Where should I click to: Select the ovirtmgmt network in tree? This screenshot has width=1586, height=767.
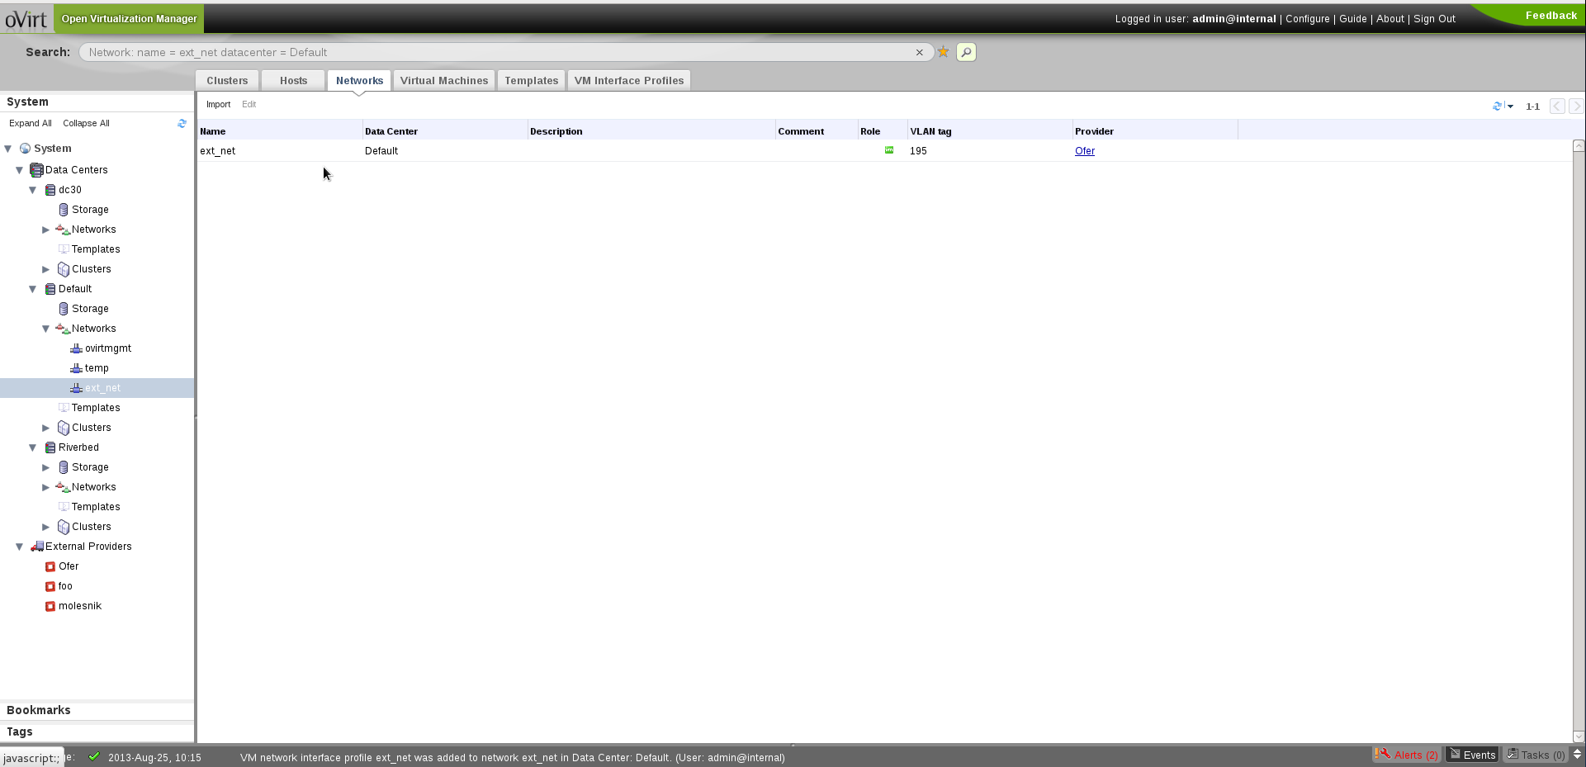click(x=107, y=348)
